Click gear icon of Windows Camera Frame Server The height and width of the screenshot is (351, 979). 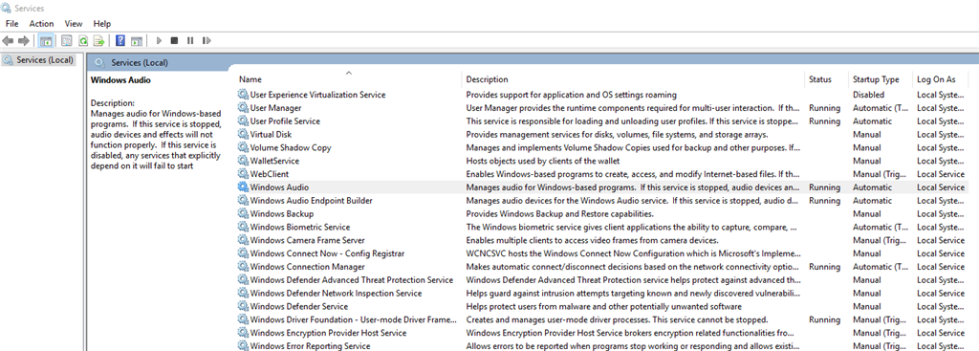click(x=243, y=240)
